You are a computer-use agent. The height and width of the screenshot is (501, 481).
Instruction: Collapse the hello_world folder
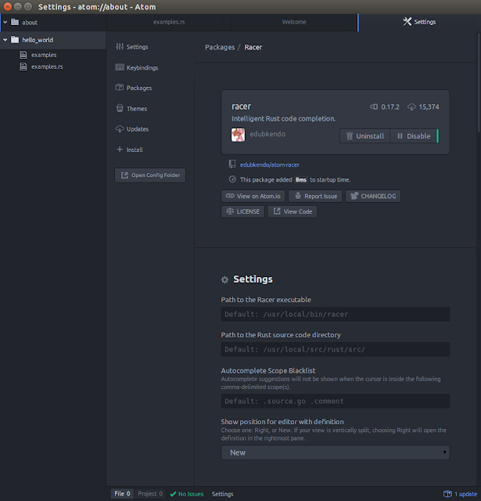[x=5, y=40]
